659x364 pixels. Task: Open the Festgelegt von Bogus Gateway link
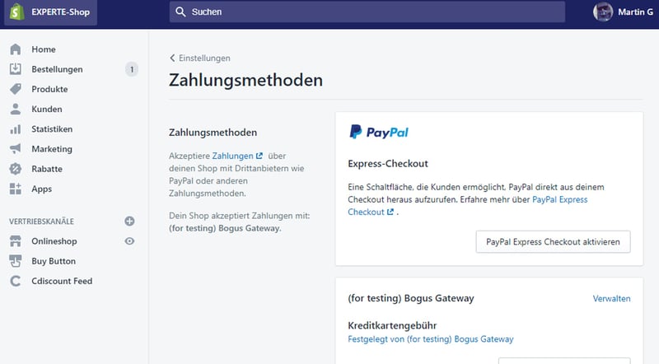click(431, 339)
